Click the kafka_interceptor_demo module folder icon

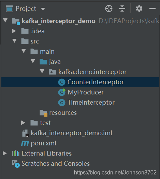point(16,21)
